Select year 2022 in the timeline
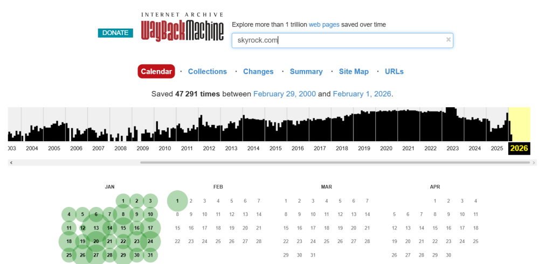The height and width of the screenshot is (264, 552). pyautogui.click(x=431, y=149)
